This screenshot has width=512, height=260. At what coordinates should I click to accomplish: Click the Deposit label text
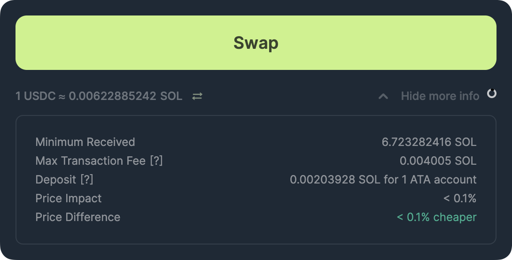pos(55,180)
